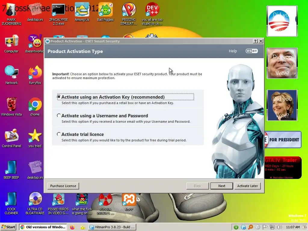Screen dimensions: 308x231
Task: Select the Bad Piggies desktop shortcut
Action: point(106,12)
